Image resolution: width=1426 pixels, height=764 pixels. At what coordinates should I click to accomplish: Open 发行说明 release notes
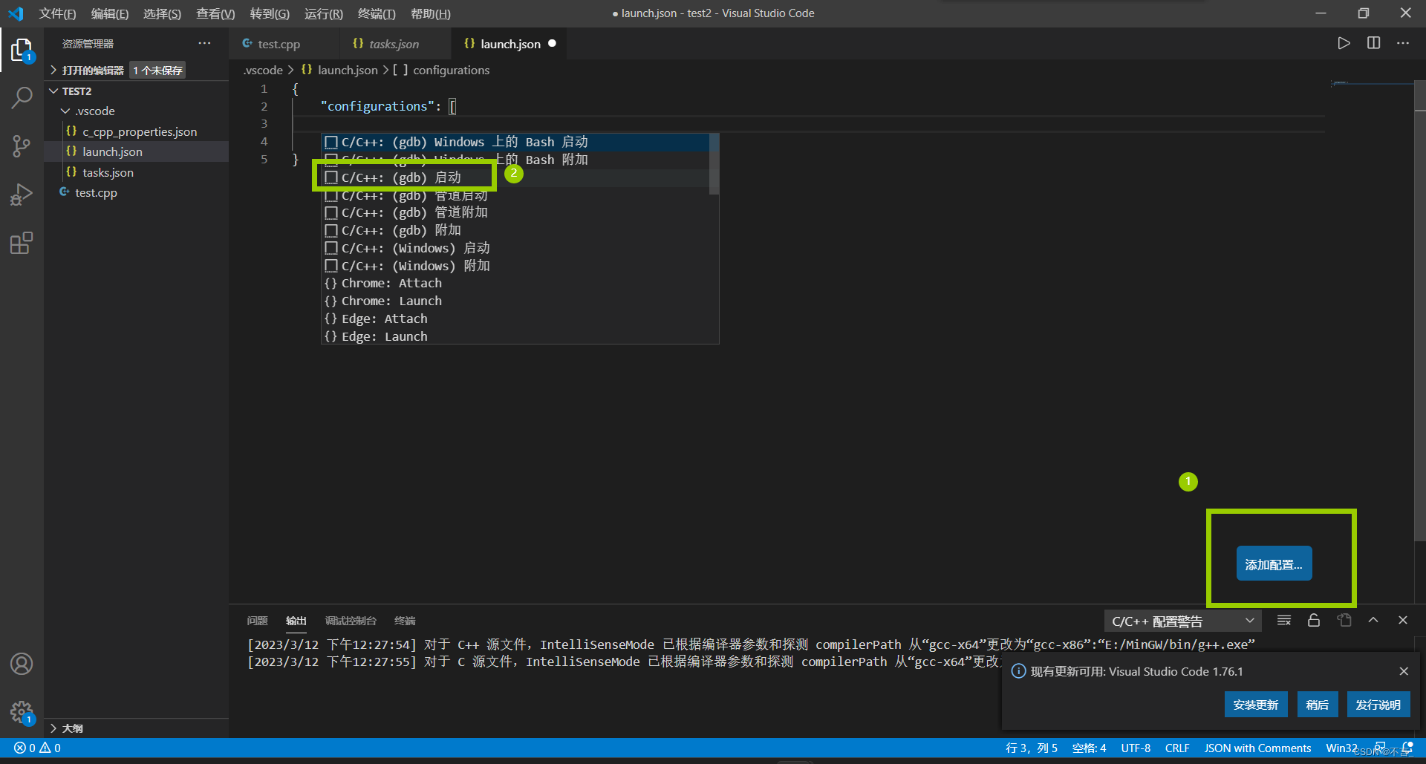[x=1378, y=705]
